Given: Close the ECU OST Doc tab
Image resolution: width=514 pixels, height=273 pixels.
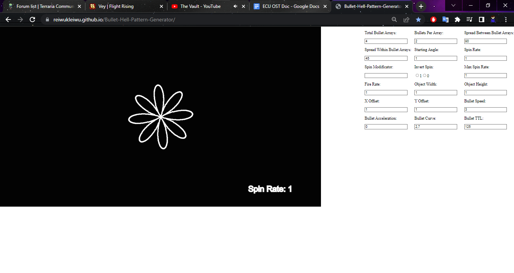Looking at the screenshot, I should pos(325,6).
